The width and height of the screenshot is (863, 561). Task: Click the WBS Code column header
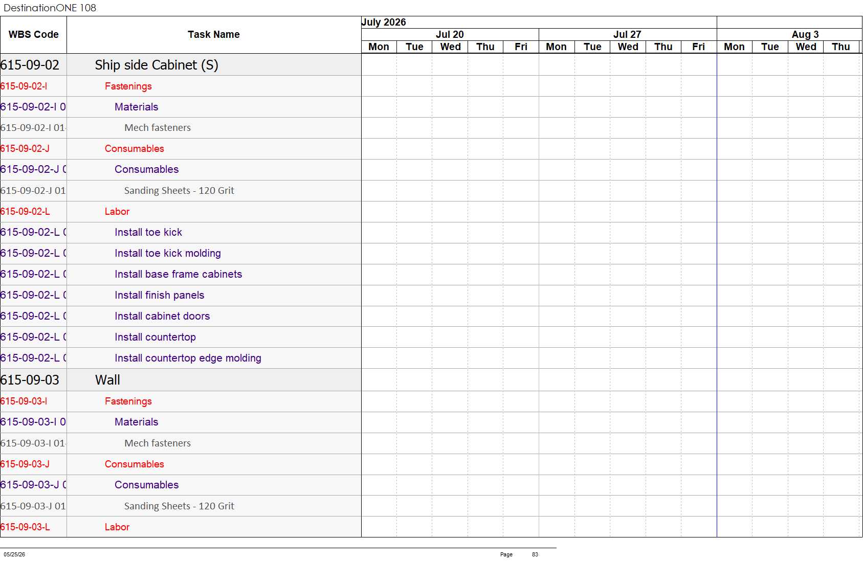coord(33,34)
